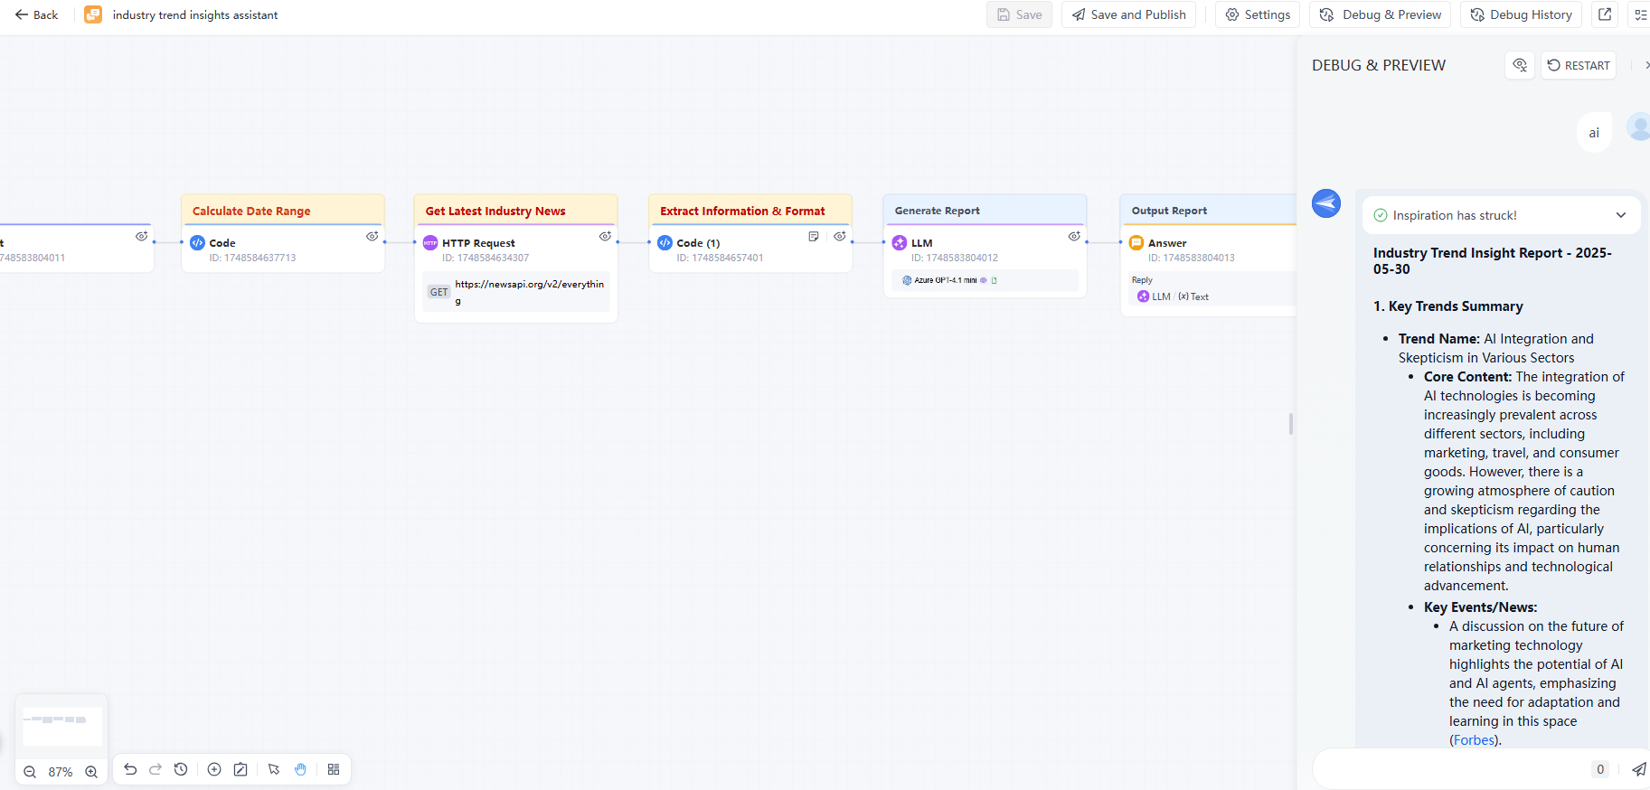Open Debug & Preview panel
This screenshot has width=1650, height=790.
click(1381, 14)
